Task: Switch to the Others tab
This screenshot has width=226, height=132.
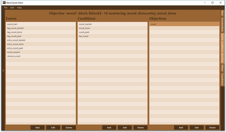Action: click(x=222, y=68)
